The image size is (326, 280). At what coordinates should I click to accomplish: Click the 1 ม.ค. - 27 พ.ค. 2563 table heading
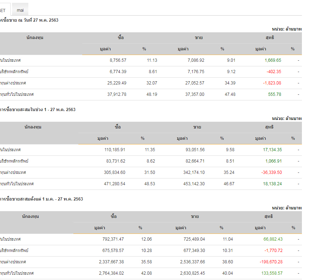pos(41,199)
